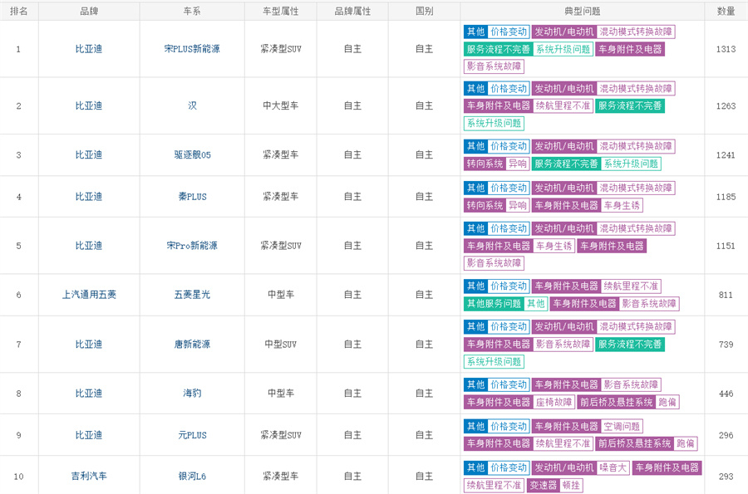Screen dimensions: 748x494
Task: Select the 空调问题 tag in 元PLUS row
Action: pyautogui.click(x=622, y=426)
